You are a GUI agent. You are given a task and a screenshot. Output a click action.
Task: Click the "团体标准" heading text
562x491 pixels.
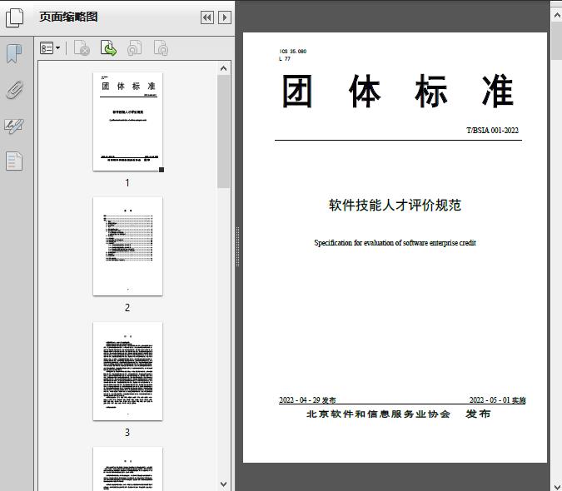(x=398, y=91)
